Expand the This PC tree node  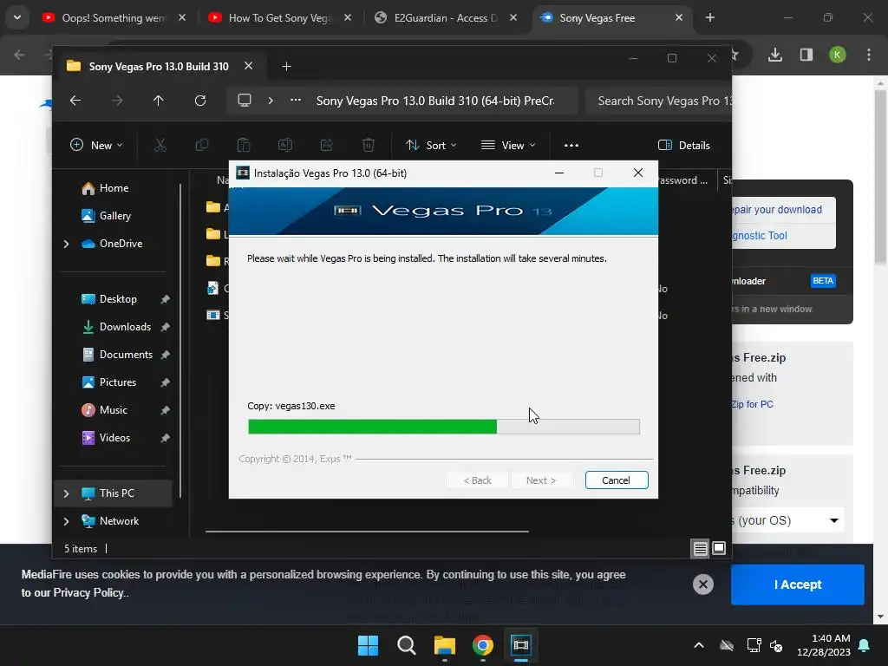tap(66, 493)
